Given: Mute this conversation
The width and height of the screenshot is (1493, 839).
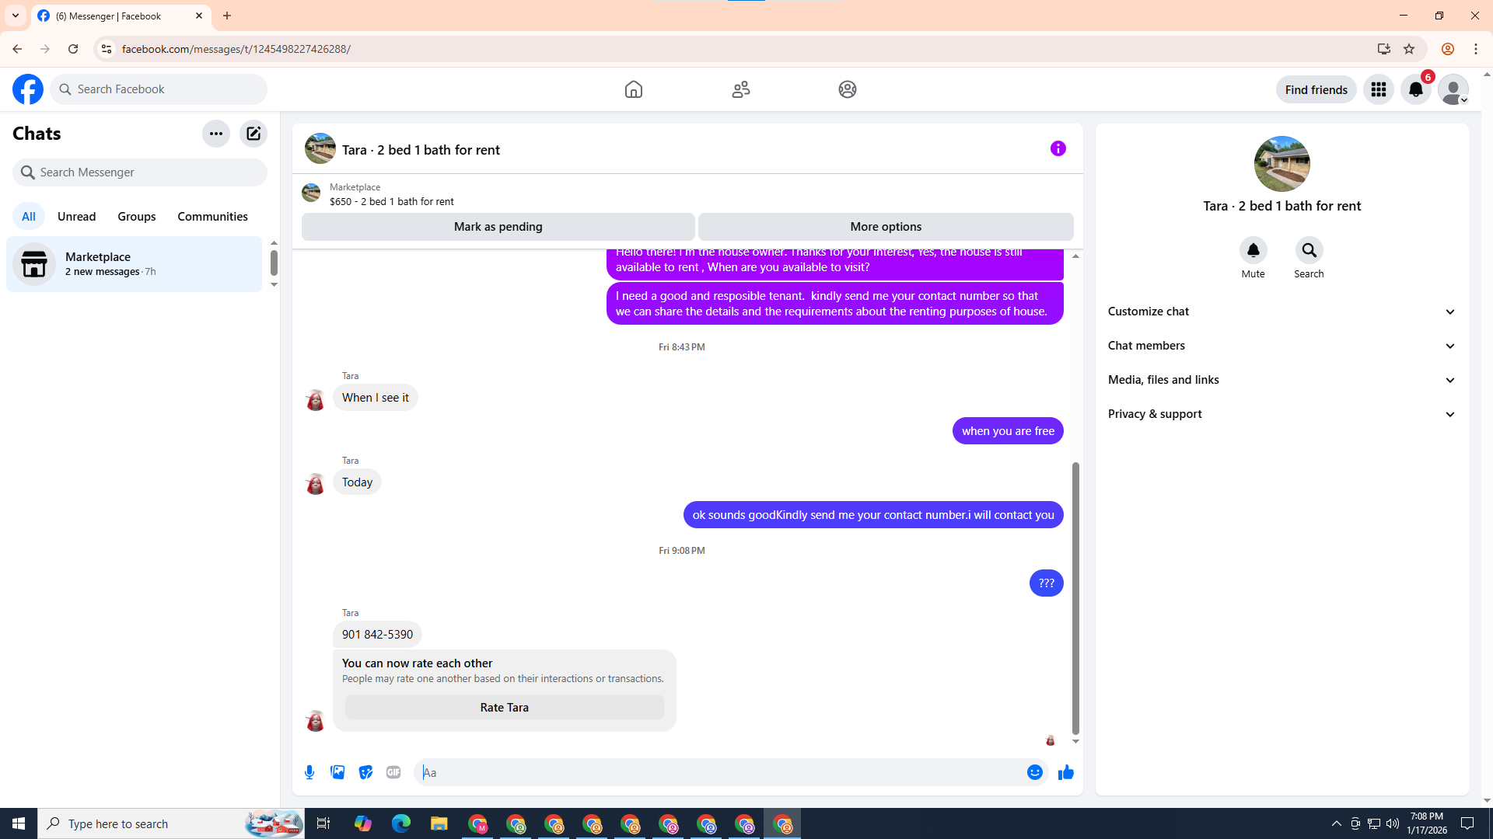Looking at the screenshot, I should click(1253, 250).
